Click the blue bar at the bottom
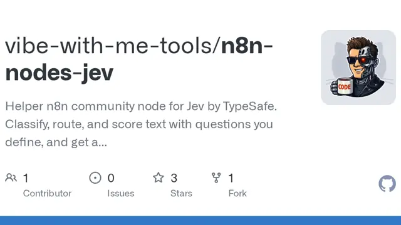Screen dimensions: 401x225 (x=200, y=221)
